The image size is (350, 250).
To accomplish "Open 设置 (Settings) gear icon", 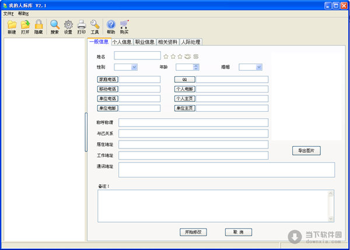I will 68,27.
